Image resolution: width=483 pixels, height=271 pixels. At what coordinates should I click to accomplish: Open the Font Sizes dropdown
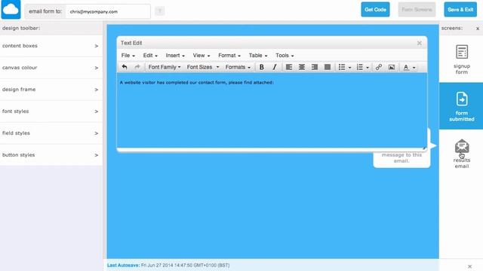pyautogui.click(x=203, y=67)
